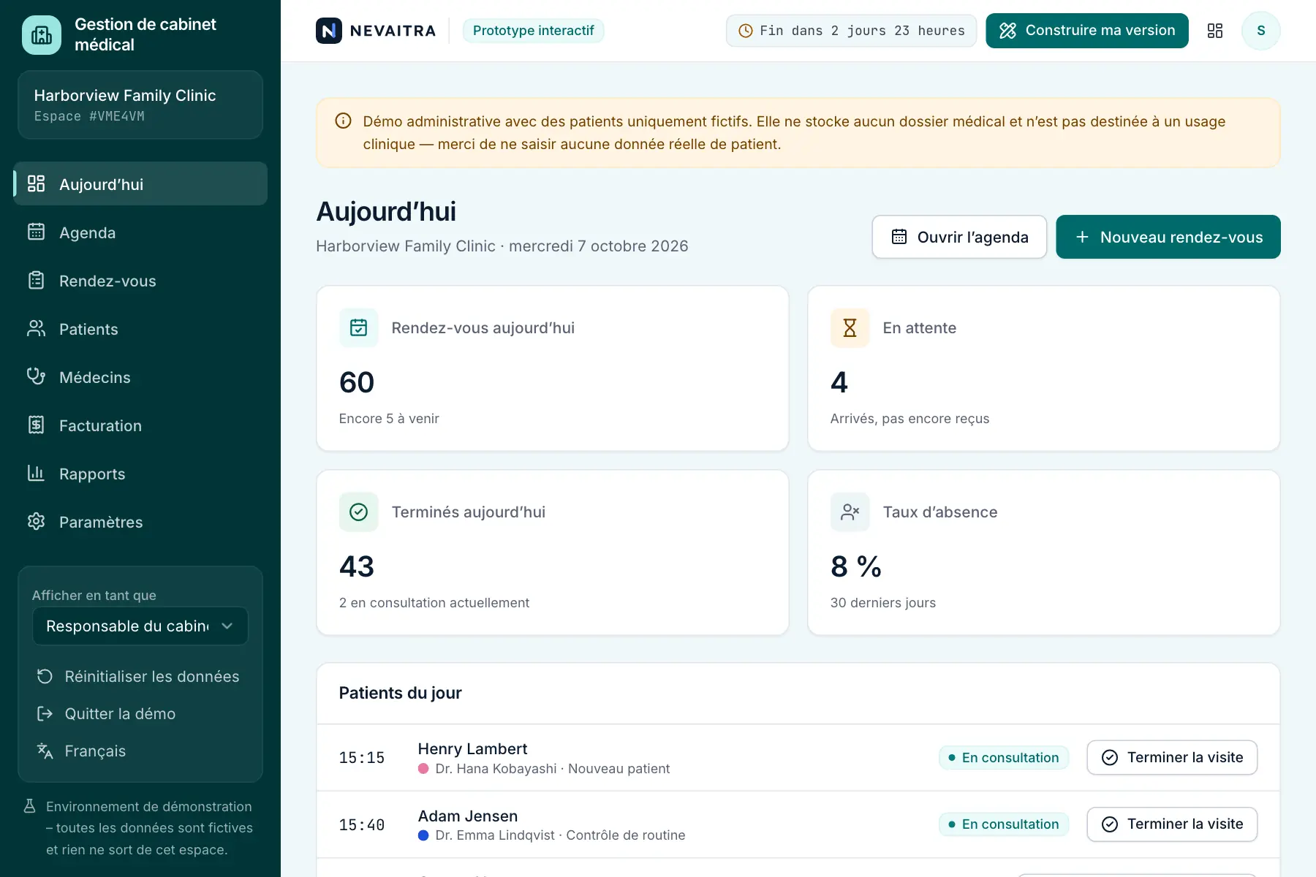Screen dimensions: 1316x877
Task: Click the user avatar labeled S
Action: pyautogui.click(x=1261, y=31)
